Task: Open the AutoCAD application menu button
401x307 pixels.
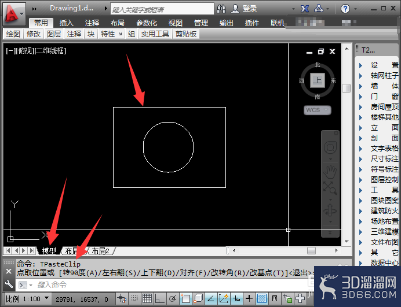Action: tap(14, 13)
